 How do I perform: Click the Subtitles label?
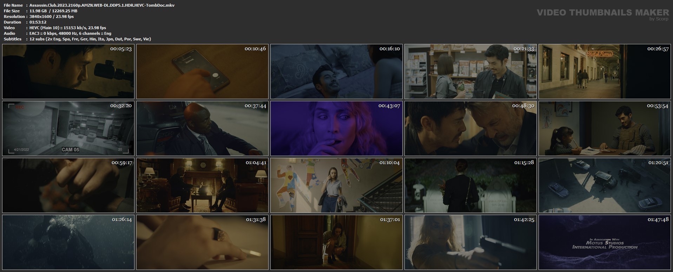pos(13,39)
